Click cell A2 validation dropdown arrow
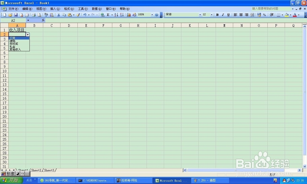 pyautogui.click(x=28, y=35)
